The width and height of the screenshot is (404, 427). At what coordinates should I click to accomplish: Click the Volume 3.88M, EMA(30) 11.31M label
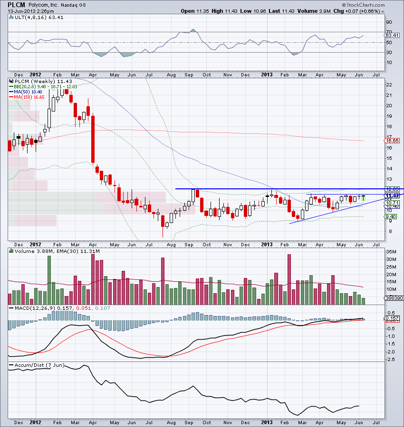tap(57, 251)
